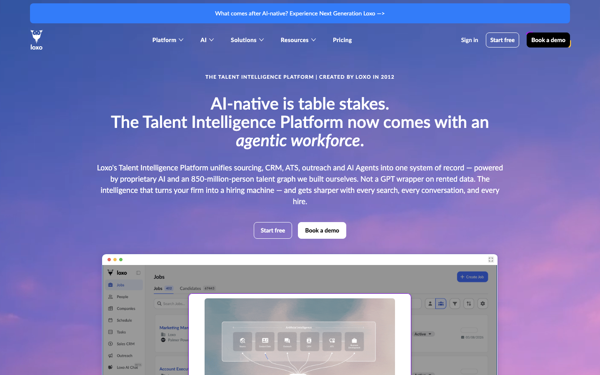
Task: Click the Contact Data icon in the AI diagram
Action: click(265, 341)
